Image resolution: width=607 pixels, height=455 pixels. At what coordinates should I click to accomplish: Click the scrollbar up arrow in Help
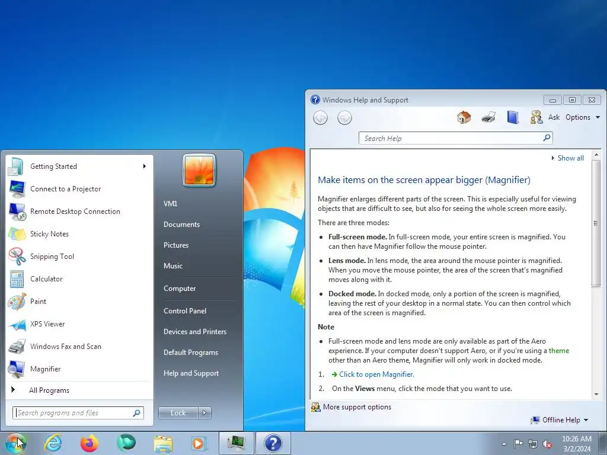tap(596, 155)
